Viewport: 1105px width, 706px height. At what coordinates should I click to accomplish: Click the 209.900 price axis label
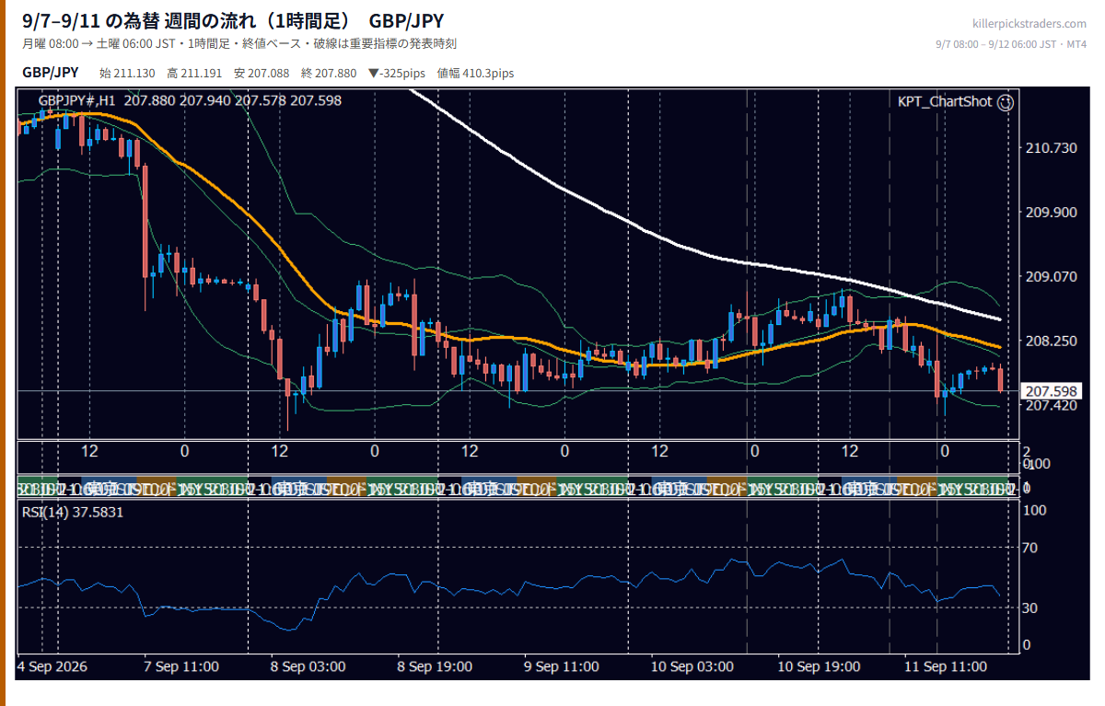click(1051, 213)
